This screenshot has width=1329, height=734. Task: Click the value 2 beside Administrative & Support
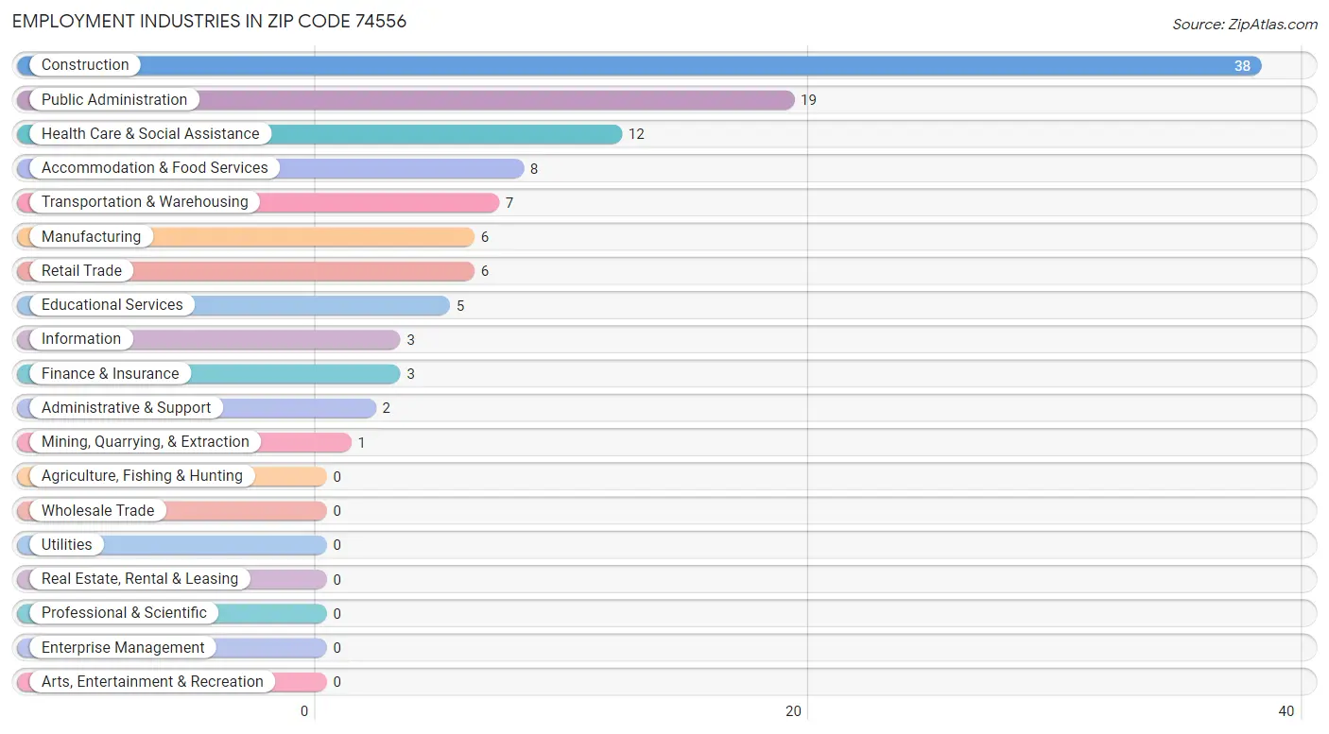coord(386,408)
